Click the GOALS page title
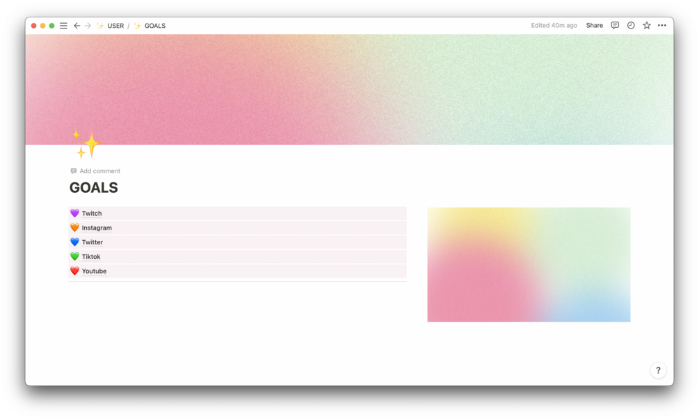This screenshot has height=419, width=699. (94, 187)
